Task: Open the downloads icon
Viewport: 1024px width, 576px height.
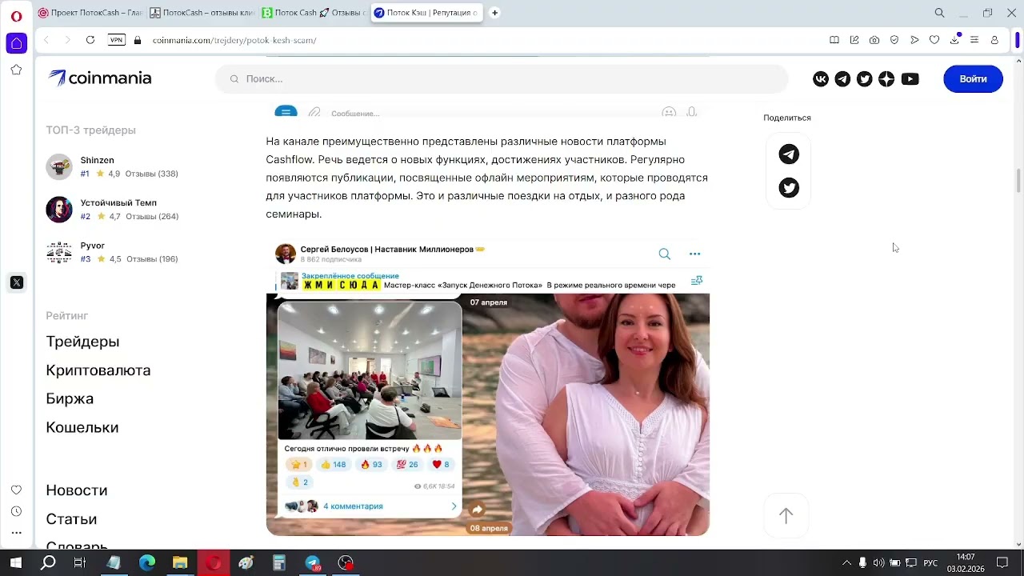Action: coord(954,40)
